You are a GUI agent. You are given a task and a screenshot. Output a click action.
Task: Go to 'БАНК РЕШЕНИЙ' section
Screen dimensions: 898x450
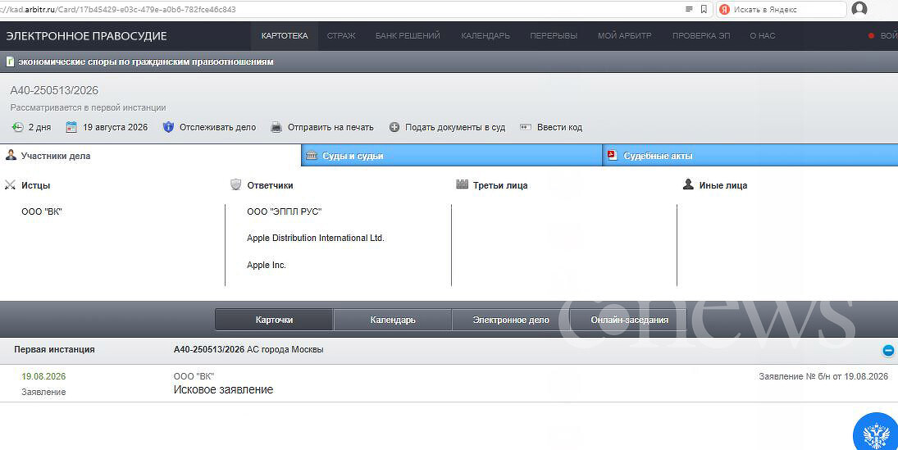click(408, 35)
